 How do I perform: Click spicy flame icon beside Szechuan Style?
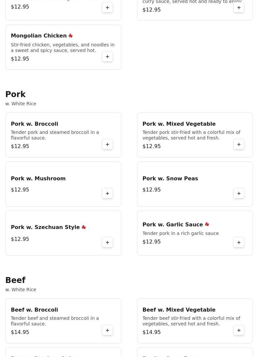(84, 227)
